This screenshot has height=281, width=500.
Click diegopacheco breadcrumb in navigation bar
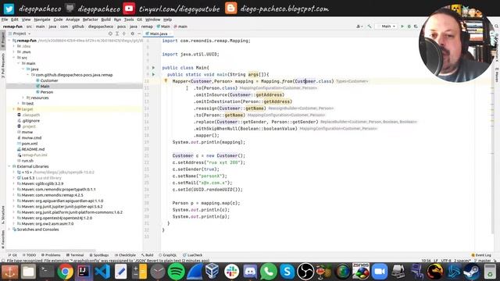(101, 27)
